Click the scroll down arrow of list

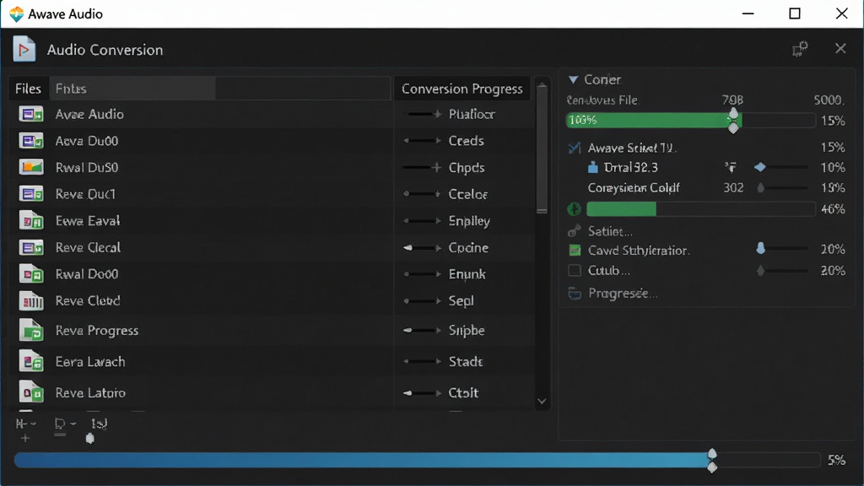coord(542,401)
